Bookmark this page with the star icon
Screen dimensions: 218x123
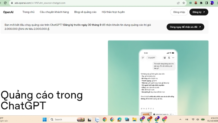click(184, 3)
